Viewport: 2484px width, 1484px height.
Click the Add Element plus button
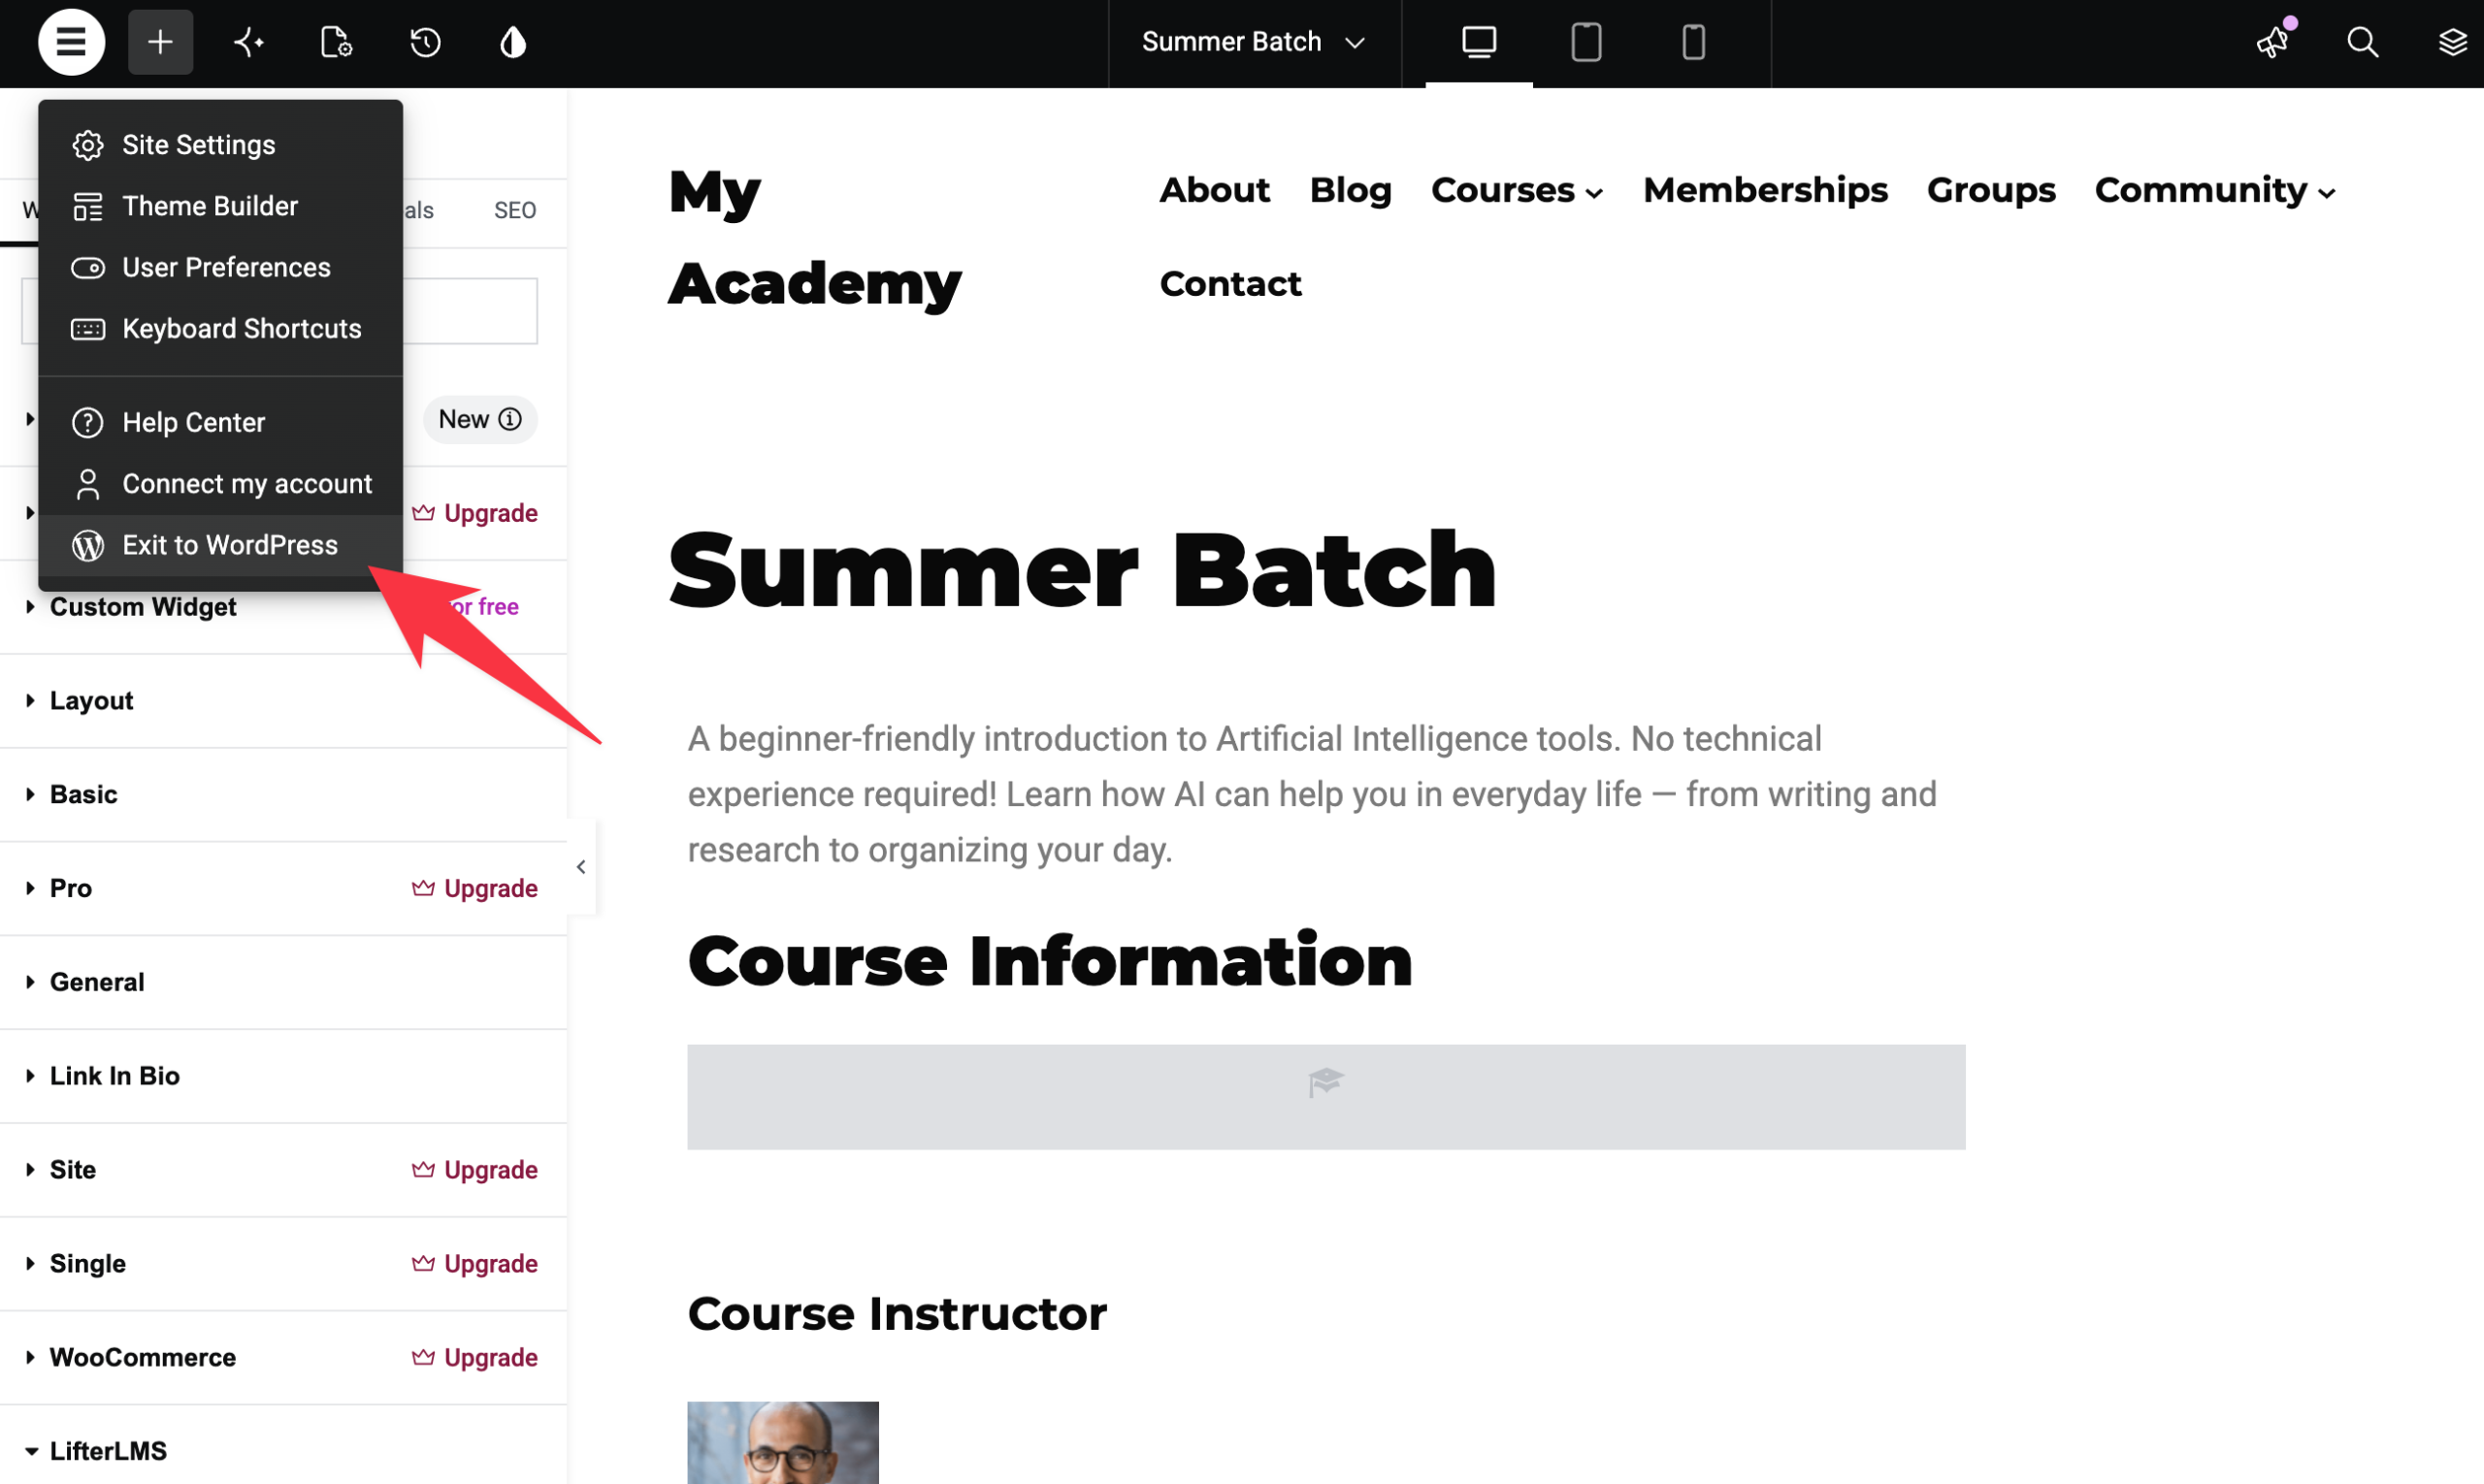(160, 42)
